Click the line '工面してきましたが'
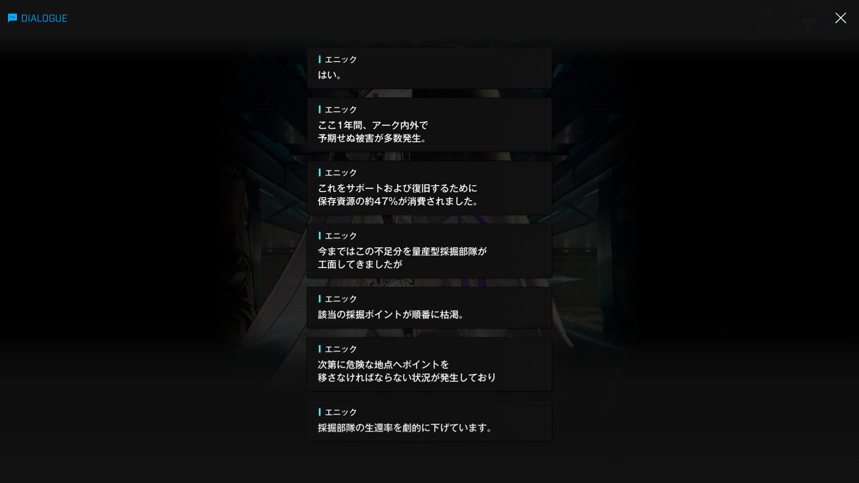 (360, 265)
